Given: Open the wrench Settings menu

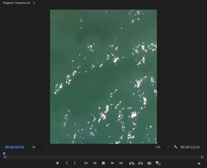Looking at the screenshot, I should 176,147.
